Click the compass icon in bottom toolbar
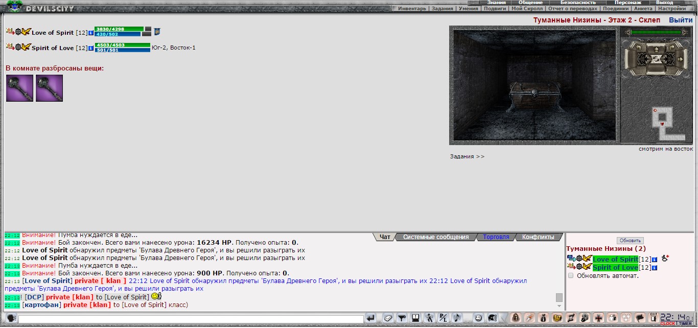This screenshot has width=698, height=328. [x=529, y=318]
